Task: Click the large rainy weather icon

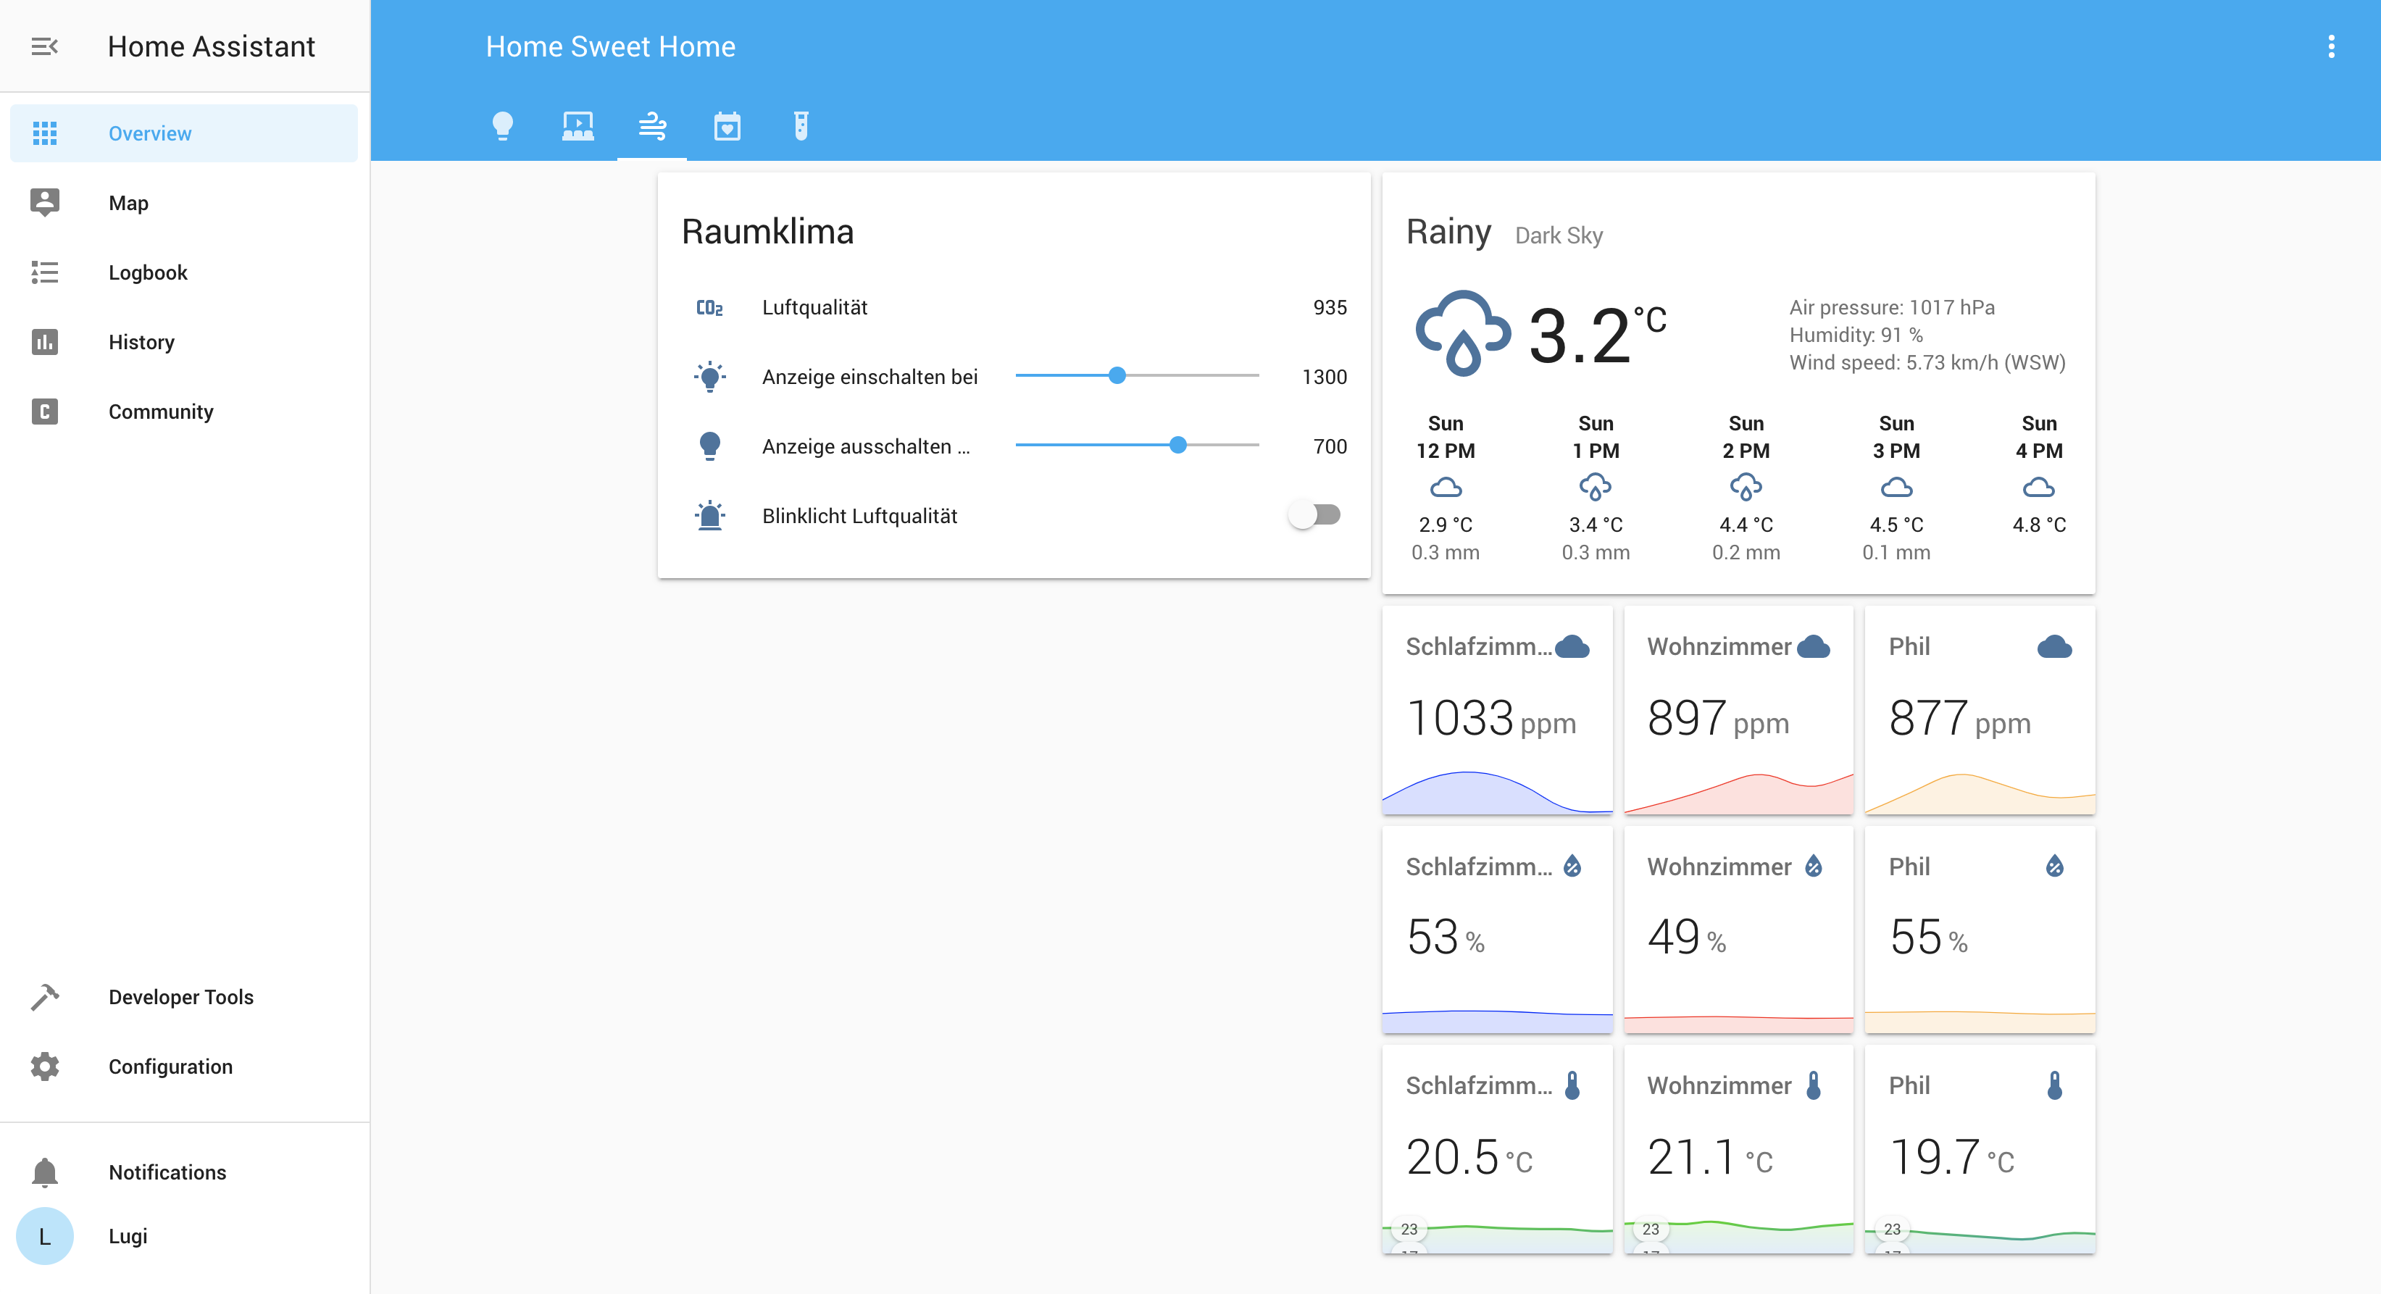Action: pyautogui.click(x=1462, y=333)
